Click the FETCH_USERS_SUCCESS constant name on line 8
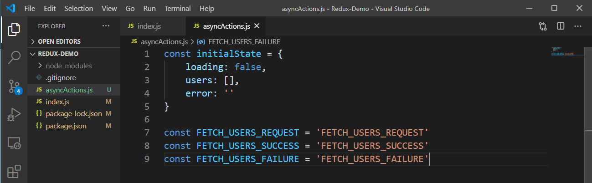Image resolution: width=592 pixels, height=183 pixels. [x=247, y=146]
